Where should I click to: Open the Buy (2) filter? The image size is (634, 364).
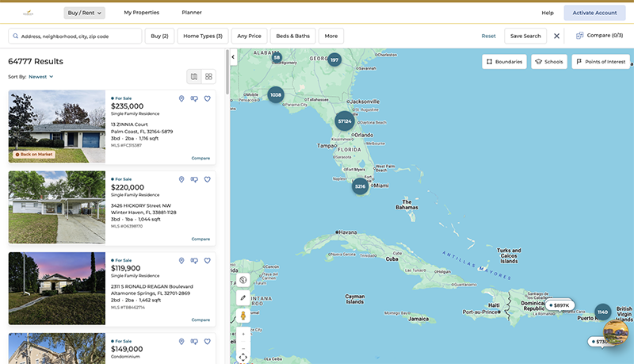(x=159, y=36)
